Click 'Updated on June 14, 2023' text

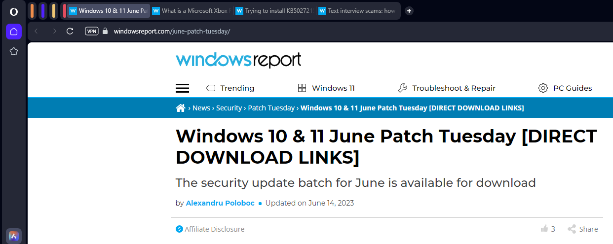[309, 203]
